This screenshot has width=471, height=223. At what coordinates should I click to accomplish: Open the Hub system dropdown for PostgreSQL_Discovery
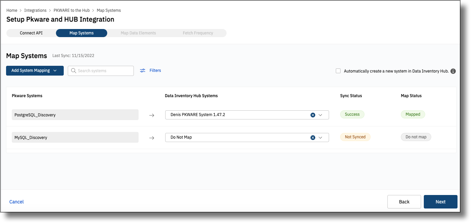click(x=321, y=115)
